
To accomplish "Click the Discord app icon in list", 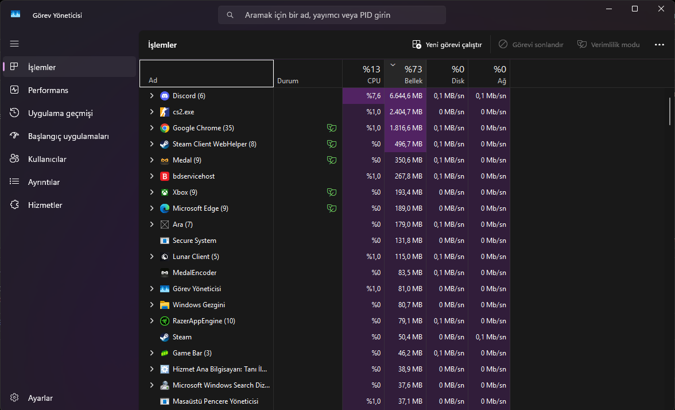I will (165, 96).
